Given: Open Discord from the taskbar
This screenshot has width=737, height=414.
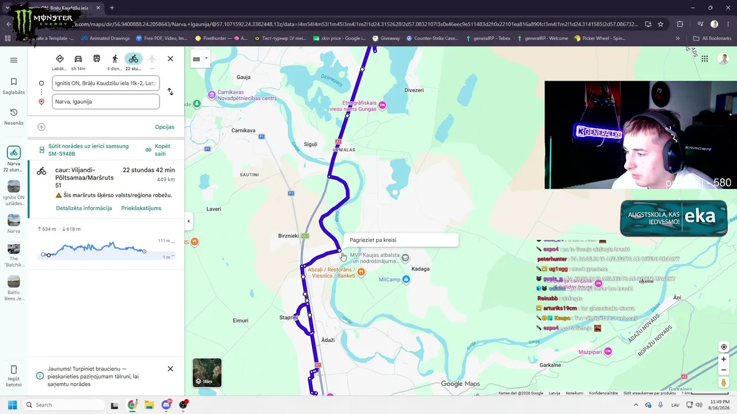Looking at the screenshot, I should pos(166,405).
